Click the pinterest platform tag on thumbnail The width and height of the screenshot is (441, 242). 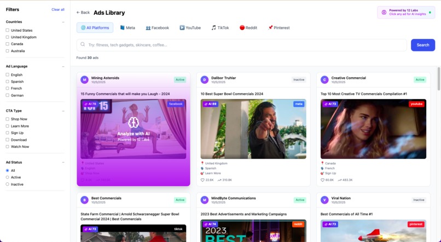416,224
